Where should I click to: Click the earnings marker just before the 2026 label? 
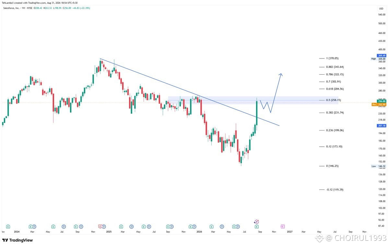(191, 227)
